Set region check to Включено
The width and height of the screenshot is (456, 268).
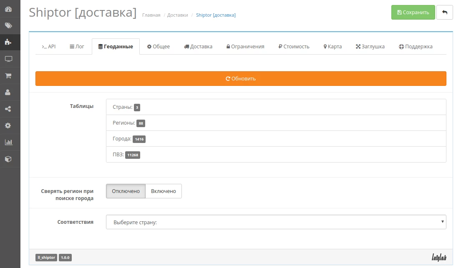[164, 191]
